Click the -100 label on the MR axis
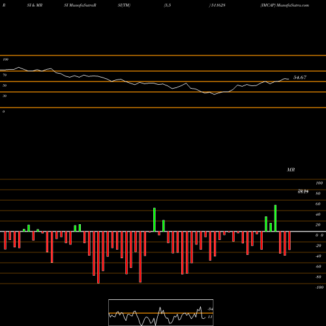Screen dimensions: 326x326 click(x=319, y=288)
